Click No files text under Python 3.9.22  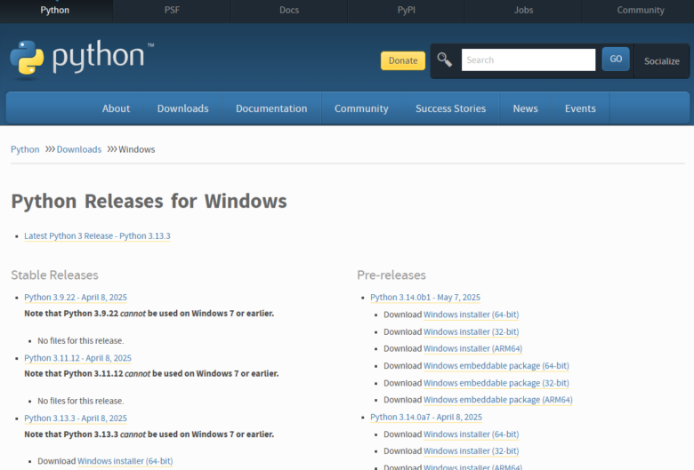pos(81,341)
